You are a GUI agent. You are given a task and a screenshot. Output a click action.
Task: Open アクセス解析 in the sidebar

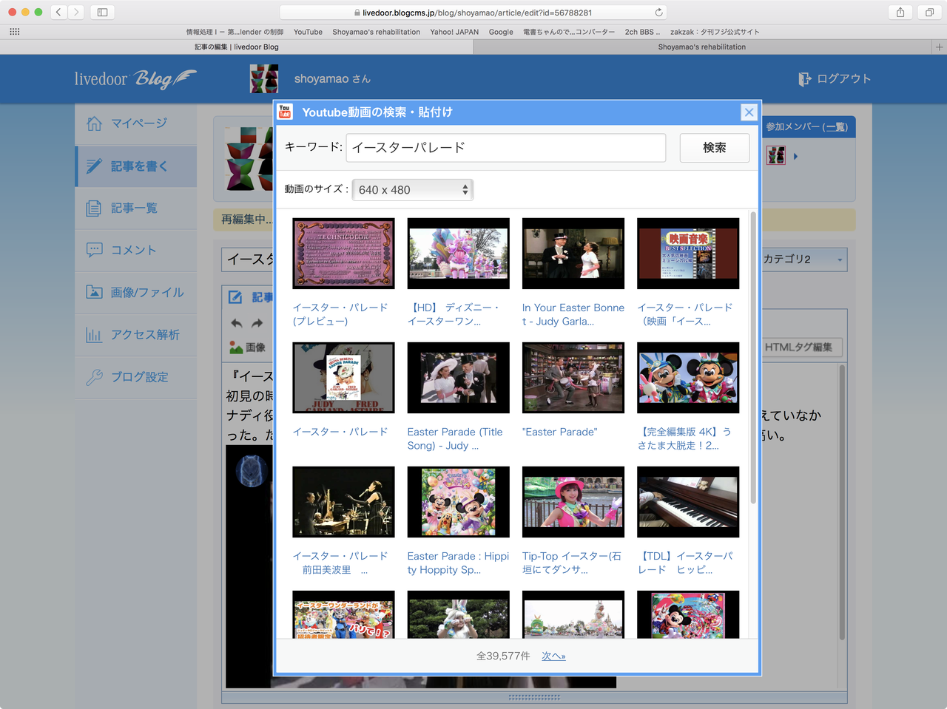coord(136,335)
